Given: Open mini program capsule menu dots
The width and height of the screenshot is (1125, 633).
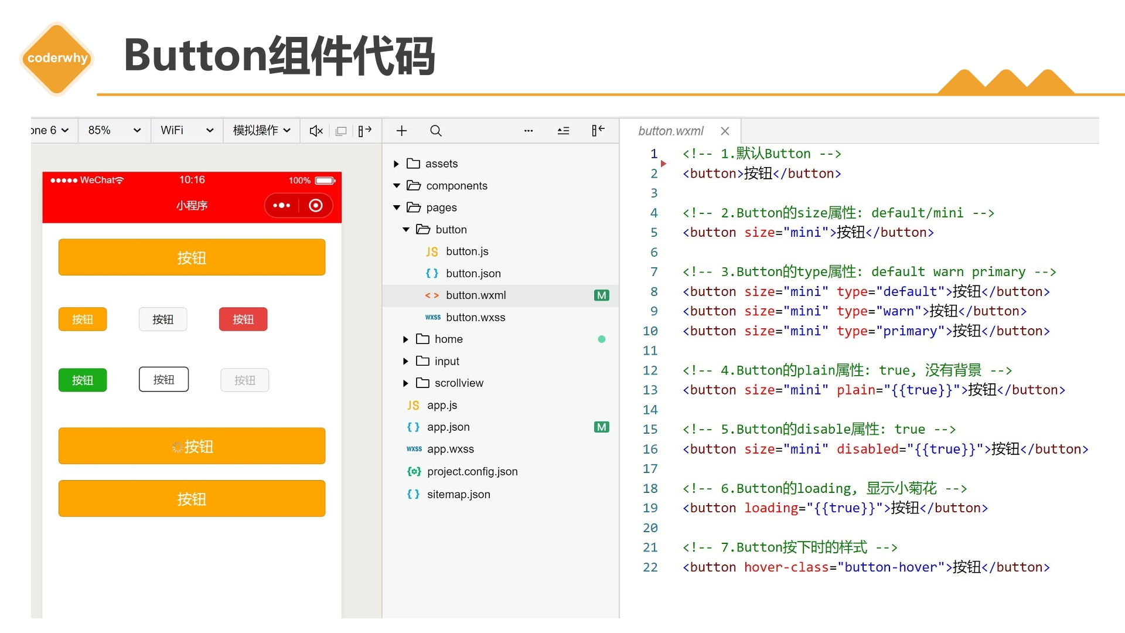Looking at the screenshot, I should click(282, 205).
